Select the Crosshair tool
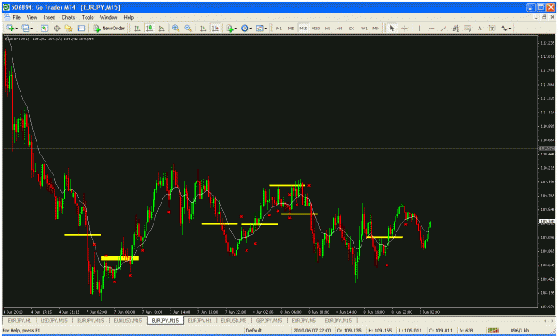The width and height of the screenshot is (558, 336). [x=404, y=28]
